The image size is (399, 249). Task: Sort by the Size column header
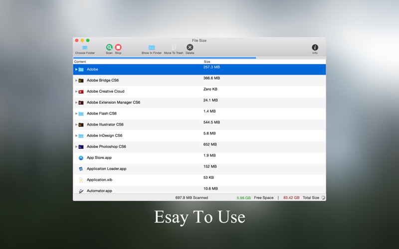point(217,61)
